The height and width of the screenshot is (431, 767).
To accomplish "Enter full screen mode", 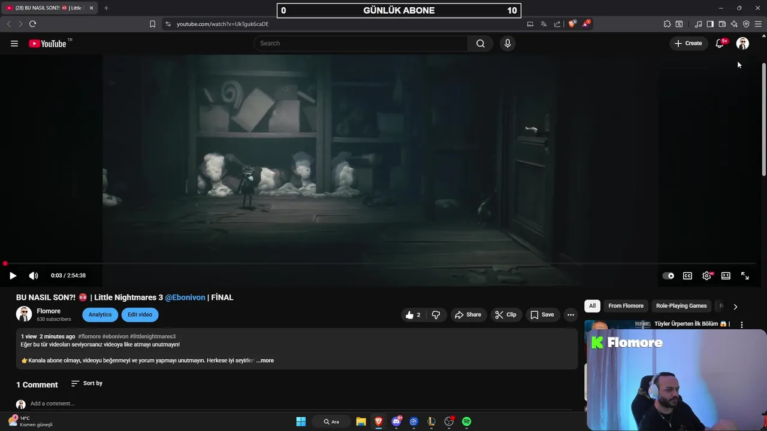I will [745, 275].
